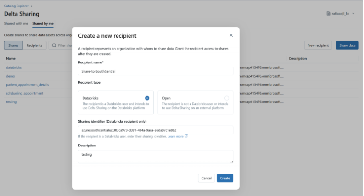Screen dimensions: 364x196
Task: Click the external link icon beside Learn more
Action: [186, 136]
